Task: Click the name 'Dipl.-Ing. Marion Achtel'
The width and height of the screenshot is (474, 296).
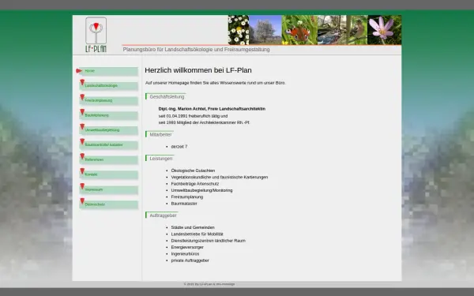Action: point(182,109)
